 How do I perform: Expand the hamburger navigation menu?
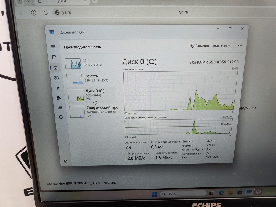click(x=53, y=47)
